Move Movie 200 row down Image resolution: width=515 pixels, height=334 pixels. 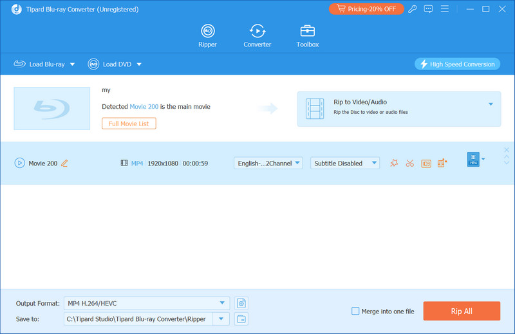507,163
